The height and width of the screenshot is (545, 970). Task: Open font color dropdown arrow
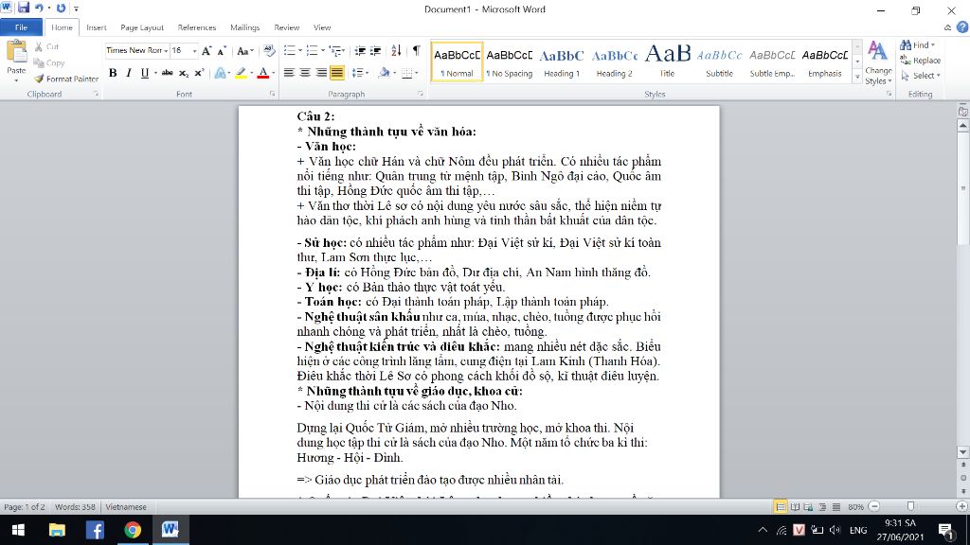point(273,73)
